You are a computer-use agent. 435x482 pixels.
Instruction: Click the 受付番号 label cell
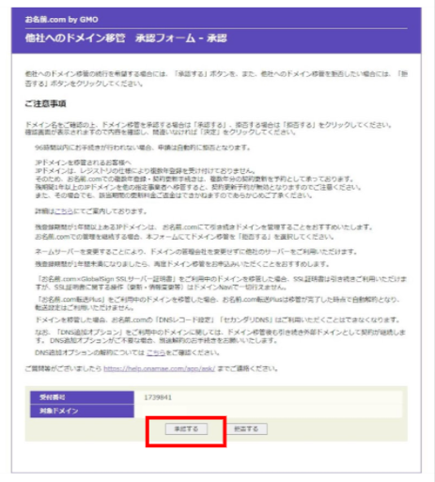(82, 397)
